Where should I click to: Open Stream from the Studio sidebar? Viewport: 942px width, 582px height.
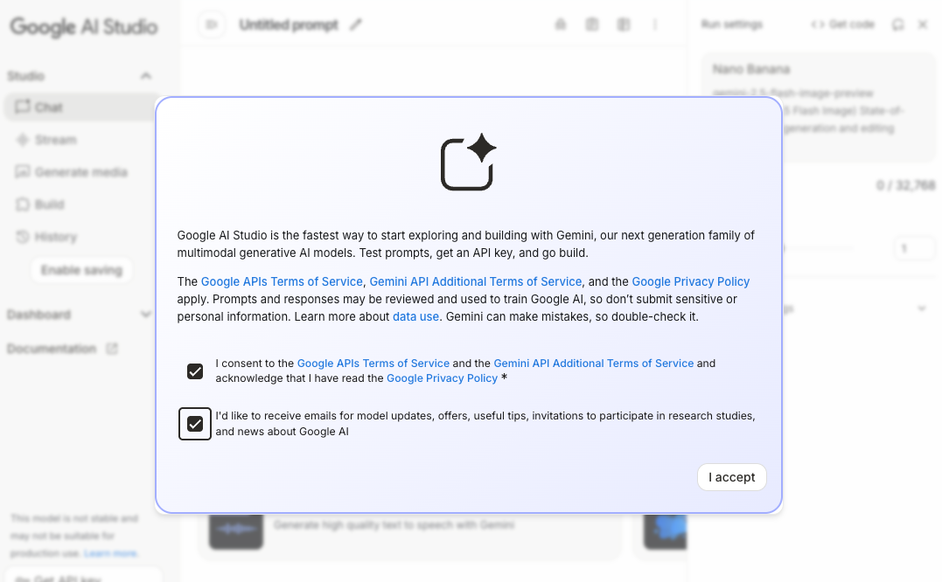tap(55, 140)
